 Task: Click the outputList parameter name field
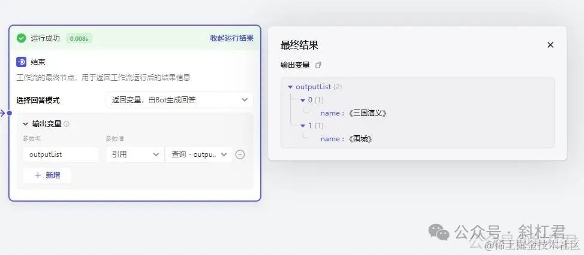point(61,154)
